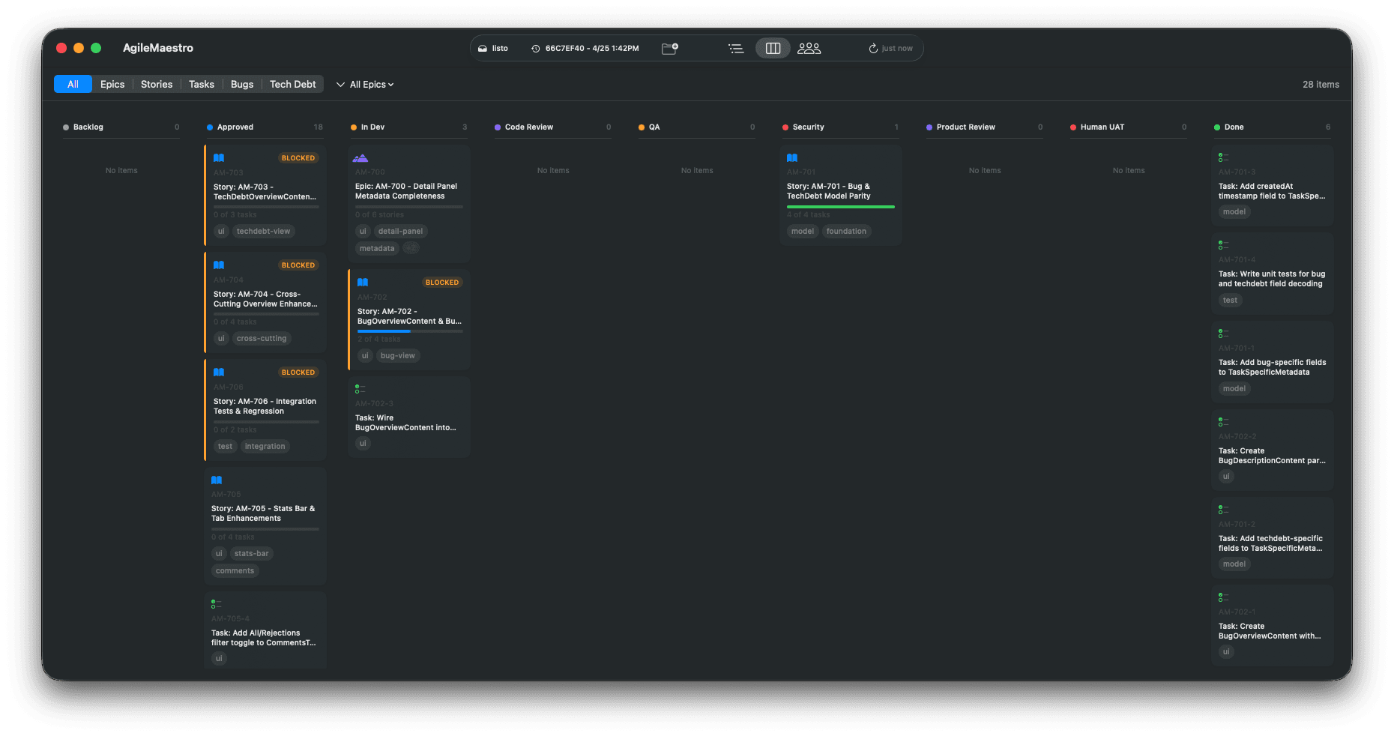
Task: Click task icon on AM-702-2 card
Action: pyautogui.click(x=1223, y=422)
